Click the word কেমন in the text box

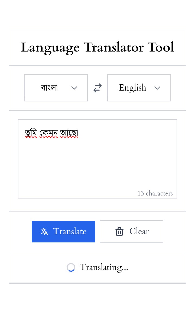(48, 133)
